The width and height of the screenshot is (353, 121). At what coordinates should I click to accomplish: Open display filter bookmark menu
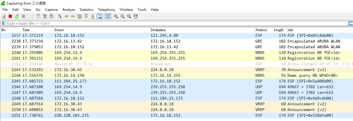pyautogui.click(x=3, y=23)
